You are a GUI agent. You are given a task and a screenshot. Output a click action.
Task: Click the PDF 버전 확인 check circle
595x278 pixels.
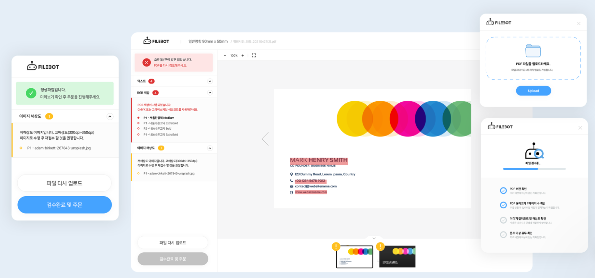click(x=504, y=191)
